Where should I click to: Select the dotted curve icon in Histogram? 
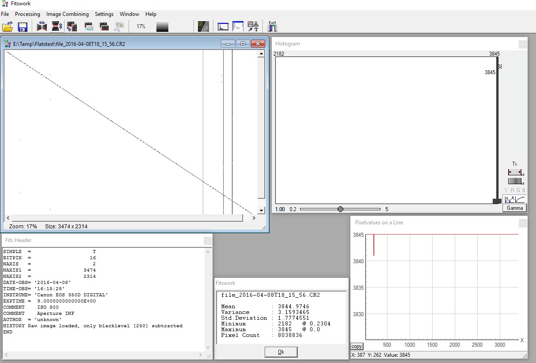click(x=509, y=199)
